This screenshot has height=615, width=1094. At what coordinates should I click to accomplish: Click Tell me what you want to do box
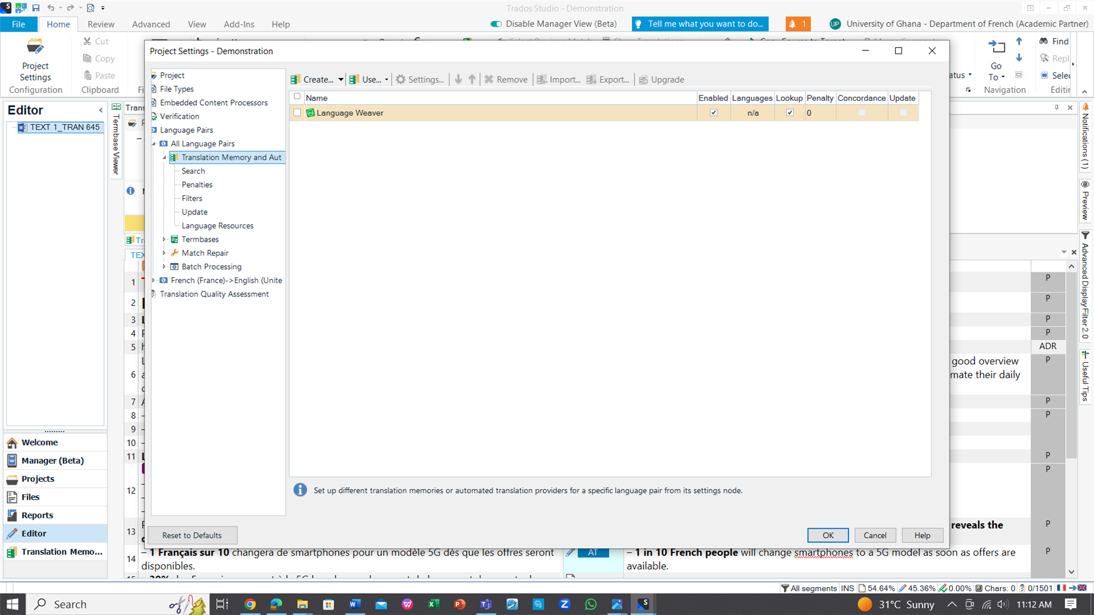tap(700, 24)
